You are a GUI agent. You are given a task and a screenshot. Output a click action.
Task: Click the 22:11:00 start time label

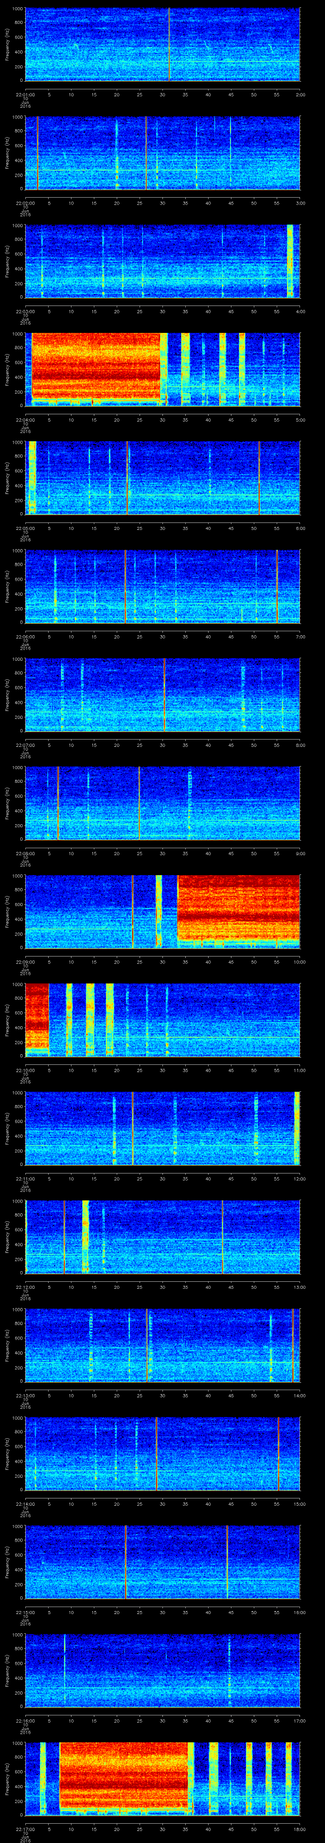[25, 1178]
